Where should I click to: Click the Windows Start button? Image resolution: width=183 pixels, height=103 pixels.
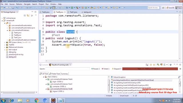3,100
